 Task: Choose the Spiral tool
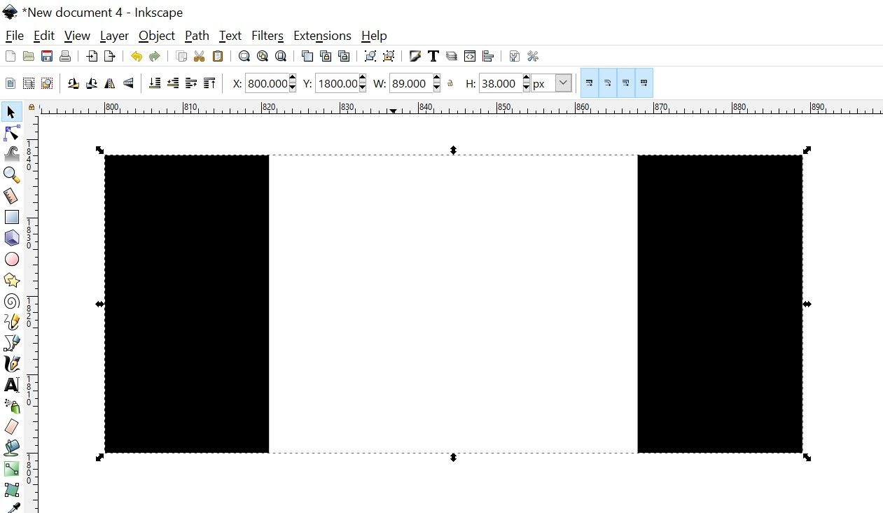point(11,301)
